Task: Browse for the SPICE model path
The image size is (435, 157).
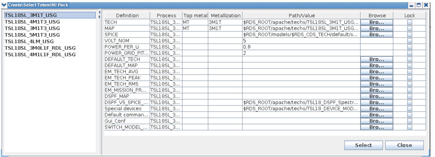Action: click(x=376, y=34)
